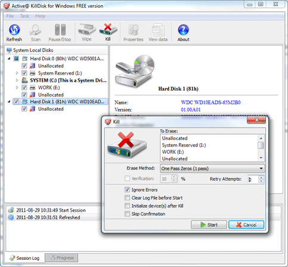Image resolution: width=288 pixels, height=267 pixels.
Task: Open the Help menu
Action: point(41,16)
